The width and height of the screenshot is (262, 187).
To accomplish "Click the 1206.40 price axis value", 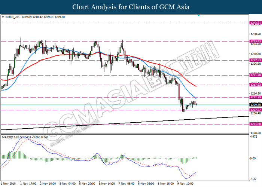I will 256,113.
